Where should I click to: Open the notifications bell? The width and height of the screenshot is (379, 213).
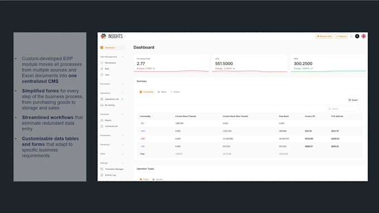(x=351, y=36)
